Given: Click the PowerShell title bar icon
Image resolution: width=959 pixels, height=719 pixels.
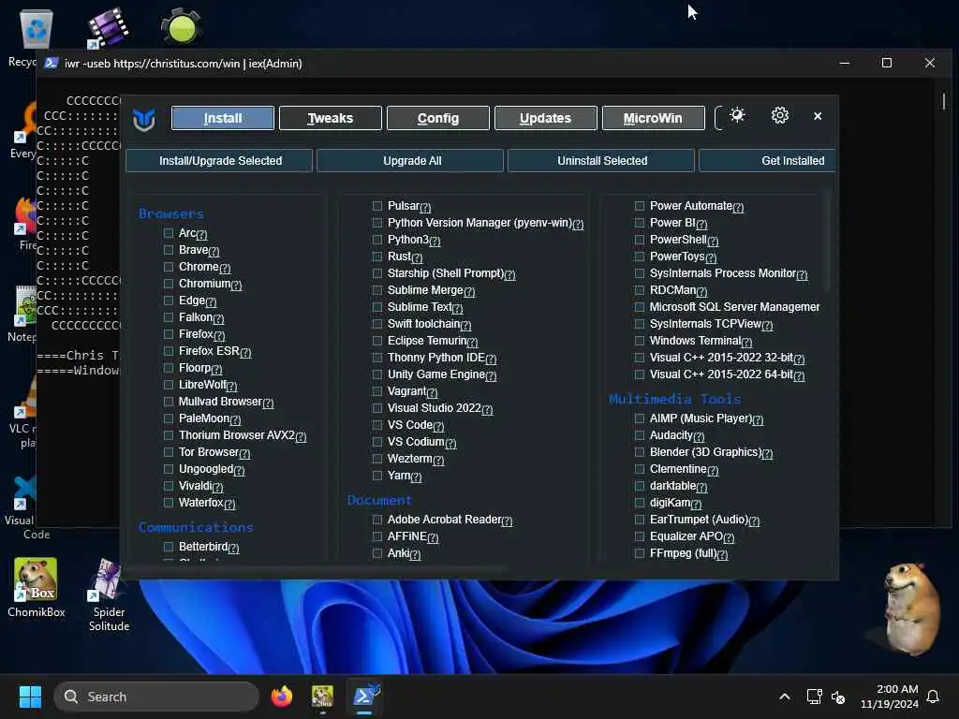Looking at the screenshot, I should 52,63.
